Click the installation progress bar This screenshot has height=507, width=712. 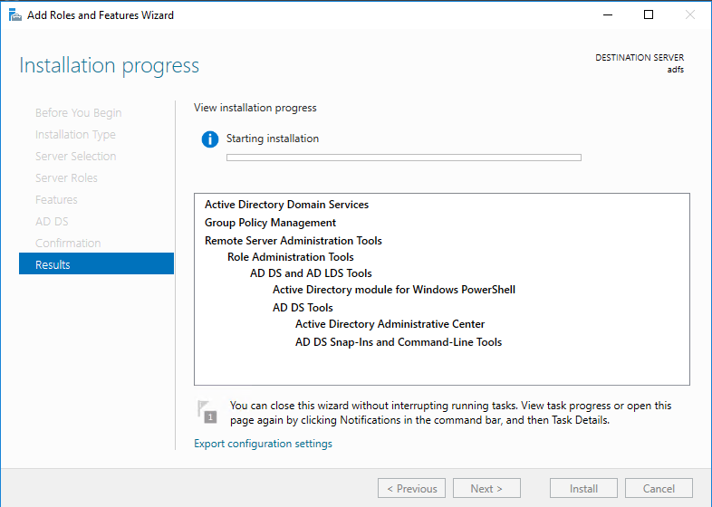(x=403, y=158)
